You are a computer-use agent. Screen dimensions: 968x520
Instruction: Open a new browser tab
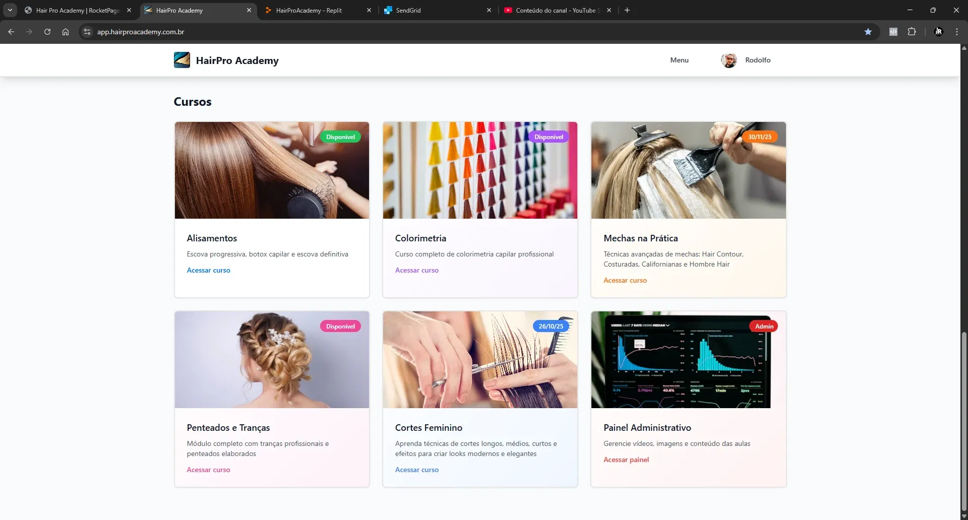point(627,10)
